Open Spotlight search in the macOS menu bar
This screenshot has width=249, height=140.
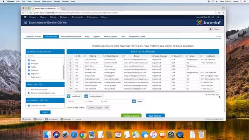241,2
